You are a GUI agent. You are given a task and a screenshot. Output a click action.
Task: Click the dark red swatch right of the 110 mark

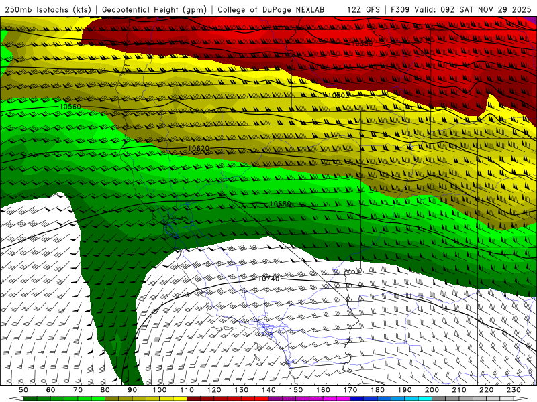click(194, 399)
